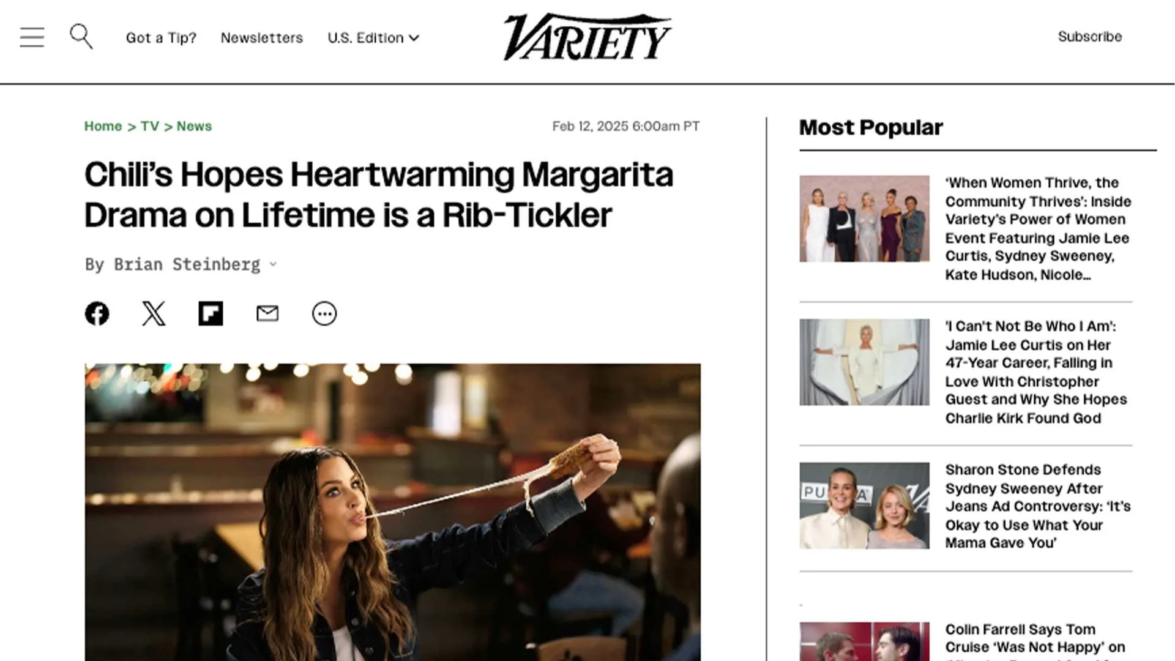The width and height of the screenshot is (1175, 661).
Task: Go to Home breadcrumb link
Action: tap(103, 126)
